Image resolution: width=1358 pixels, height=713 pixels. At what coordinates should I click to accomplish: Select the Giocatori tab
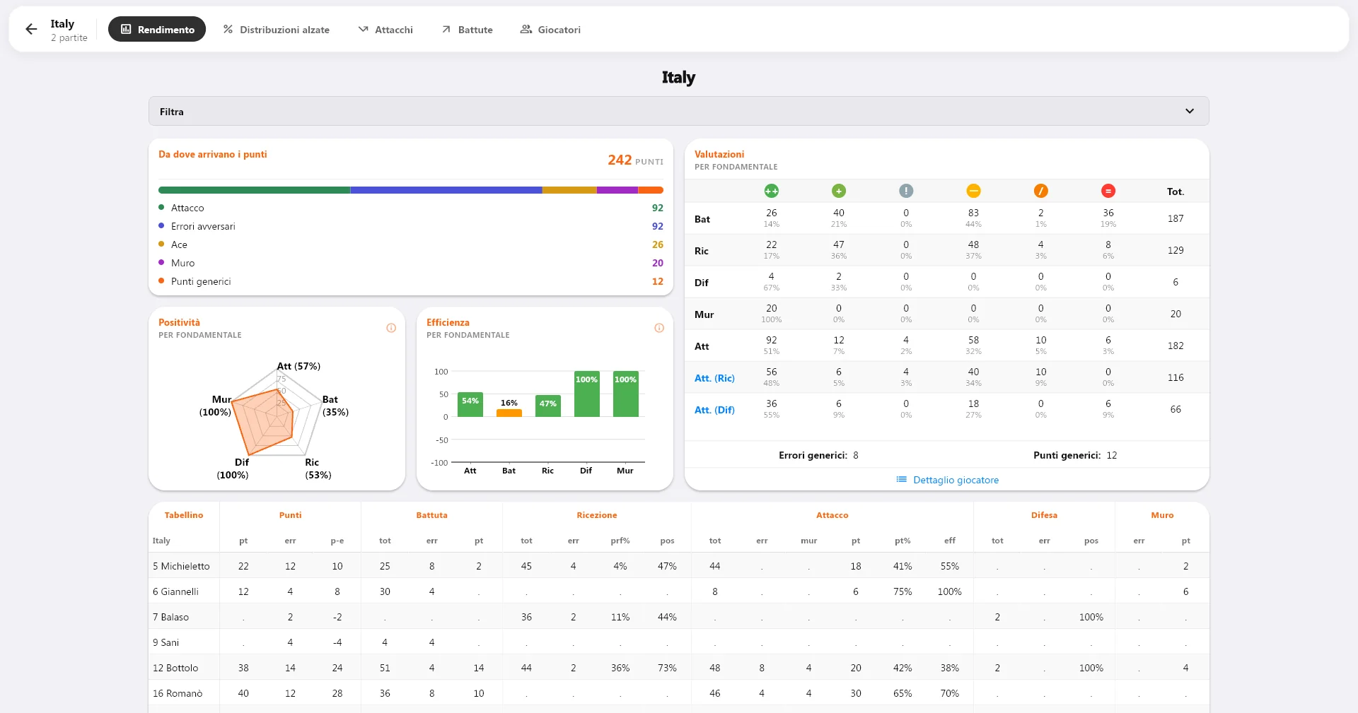[x=550, y=29]
